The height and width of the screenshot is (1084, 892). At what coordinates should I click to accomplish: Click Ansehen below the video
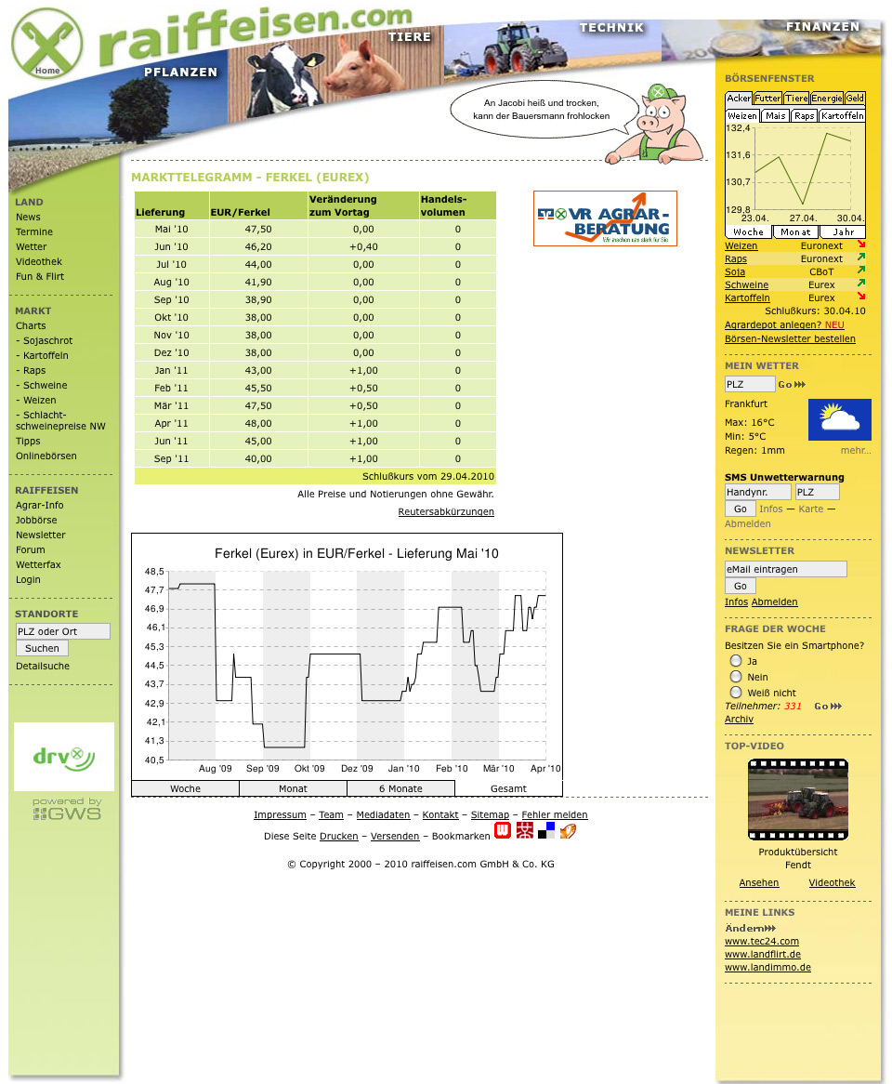coord(758,883)
